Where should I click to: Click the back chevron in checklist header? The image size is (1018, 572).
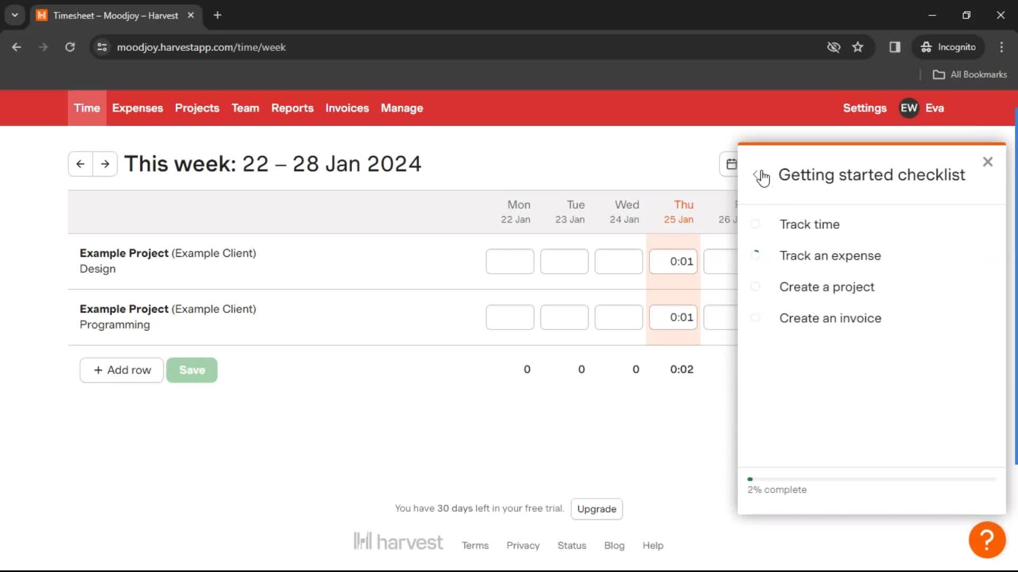click(756, 175)
